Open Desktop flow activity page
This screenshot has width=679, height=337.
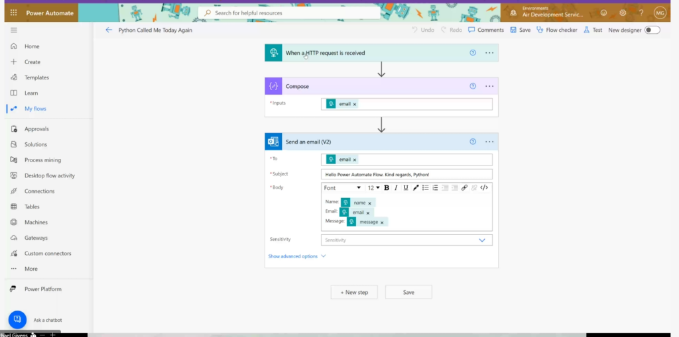pyautogui.click(x=48, y=175)
